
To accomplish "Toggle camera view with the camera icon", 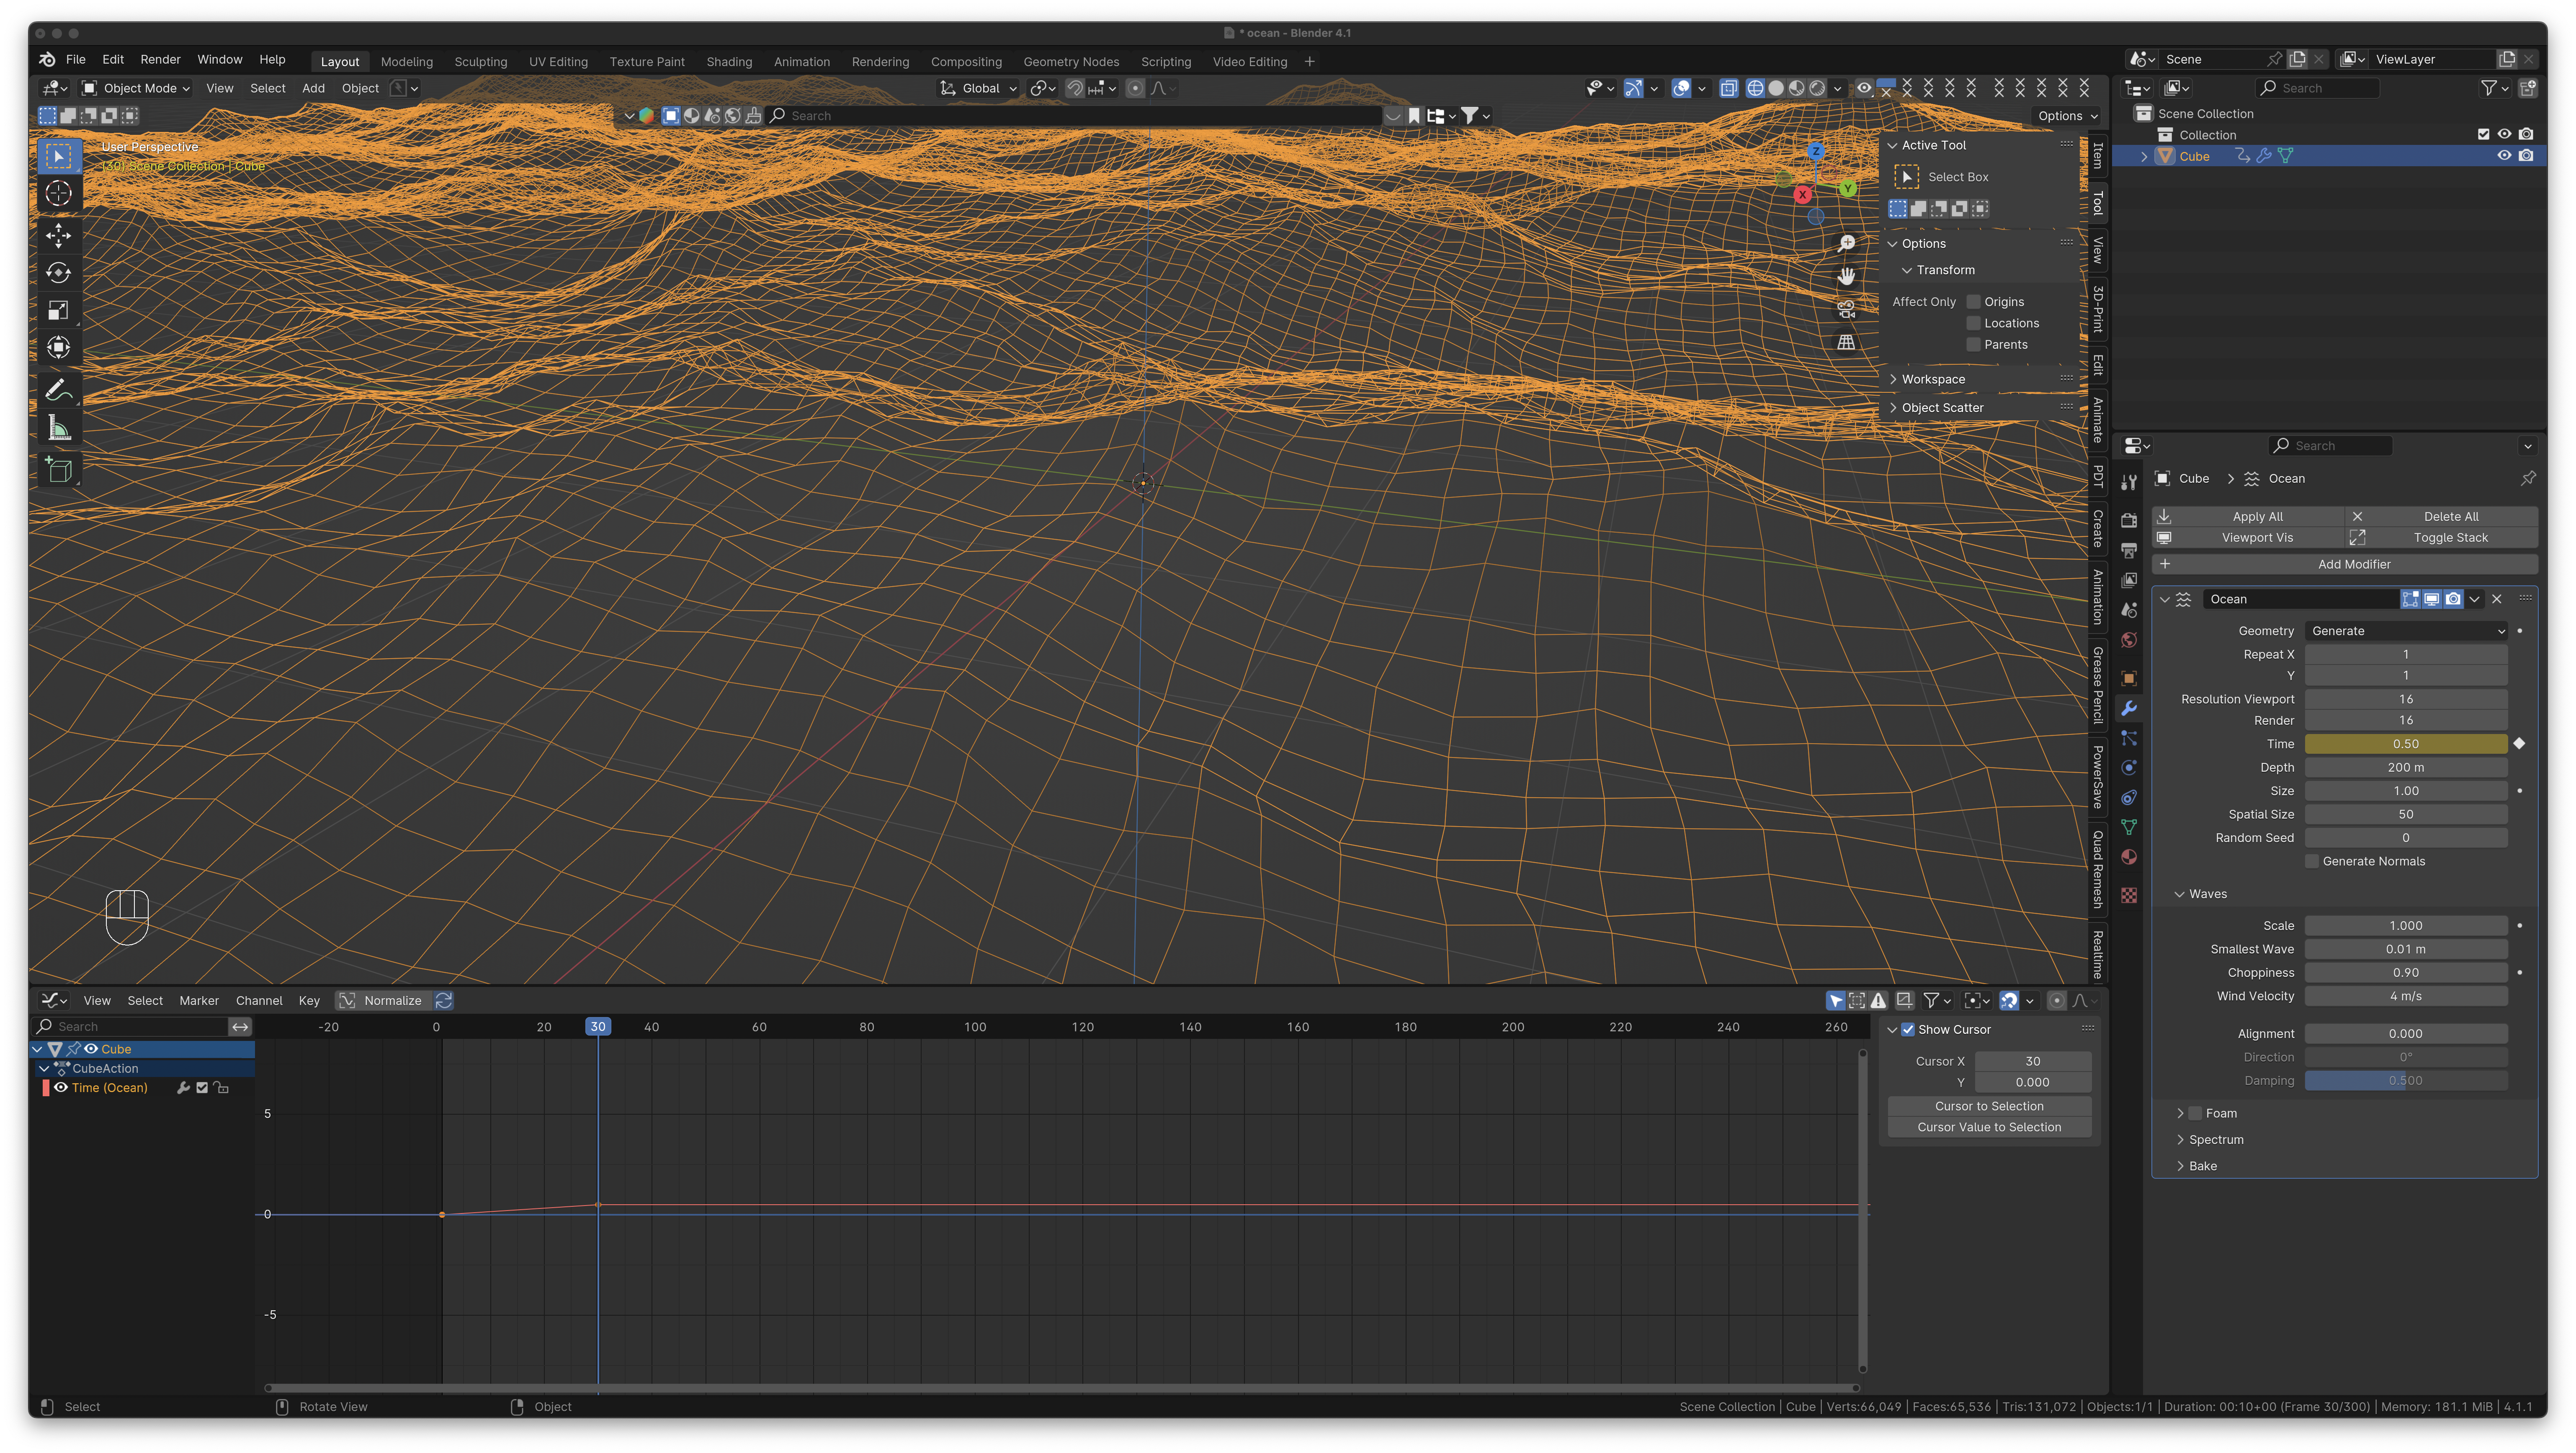I will coord(1846,309).
